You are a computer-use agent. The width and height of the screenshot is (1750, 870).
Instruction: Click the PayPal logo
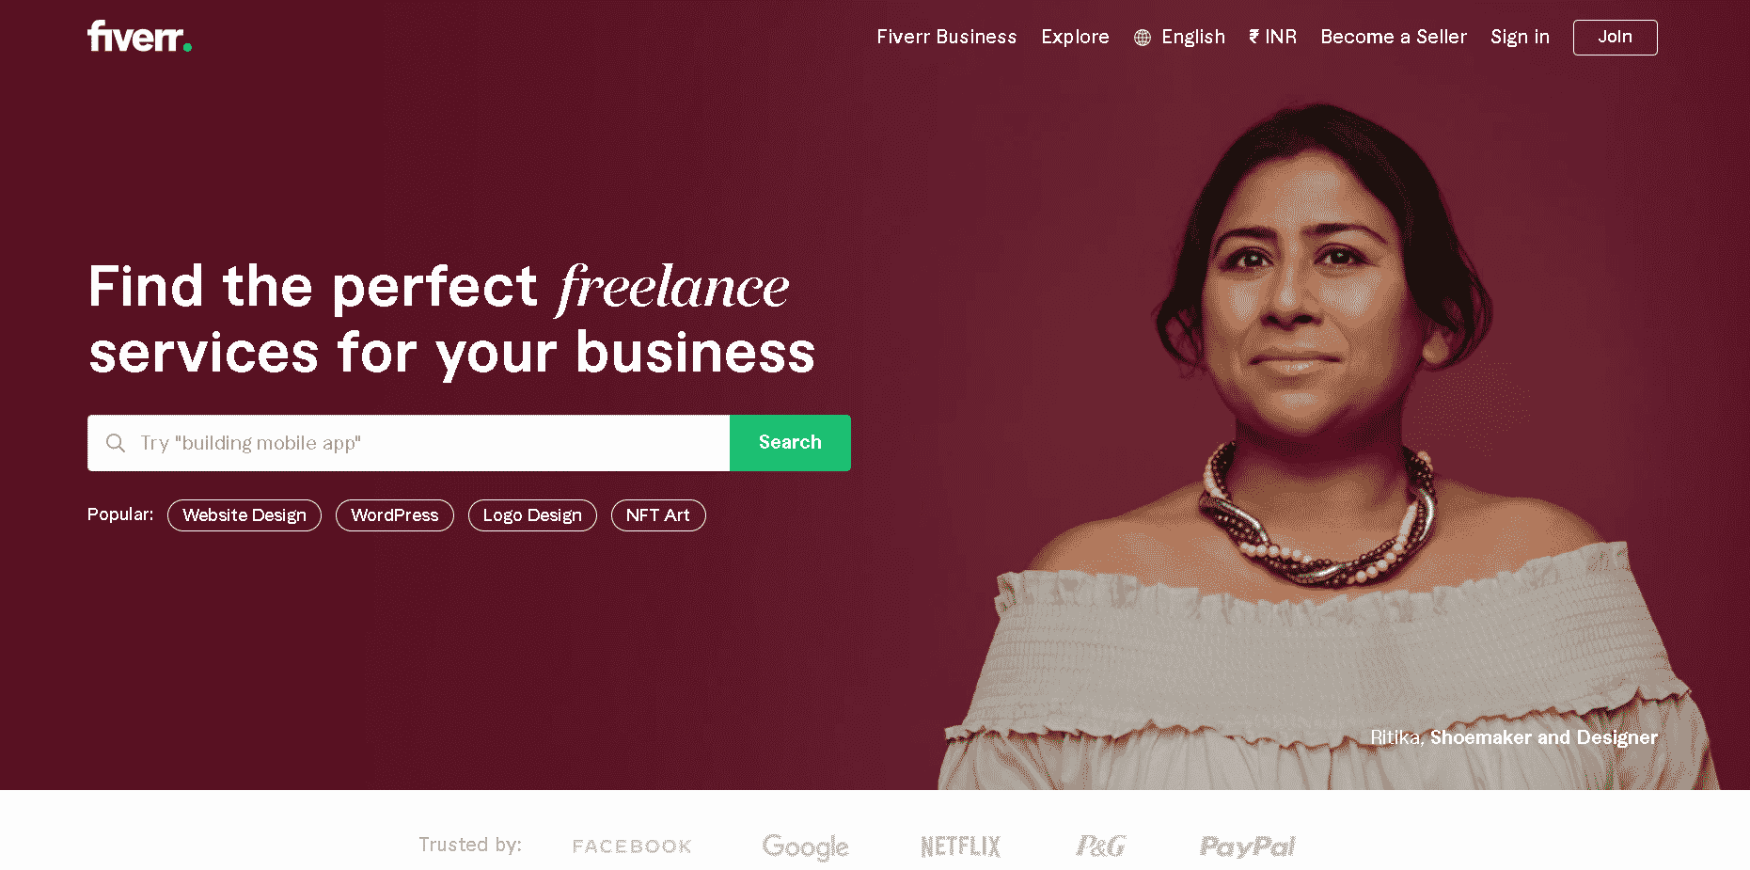[1247, 846]
